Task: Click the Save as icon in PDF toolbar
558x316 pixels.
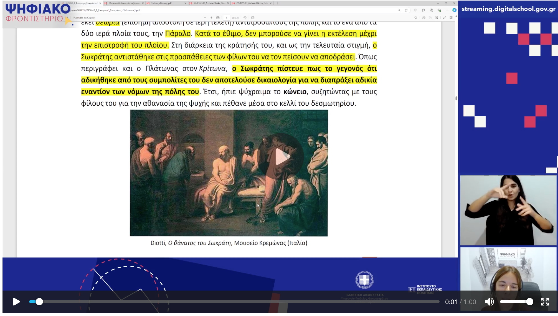Action: click(437, 18)
